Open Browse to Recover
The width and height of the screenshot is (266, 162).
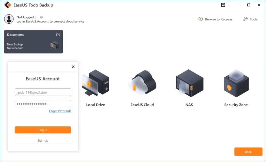pyautogui.click(x=215, y=19)
